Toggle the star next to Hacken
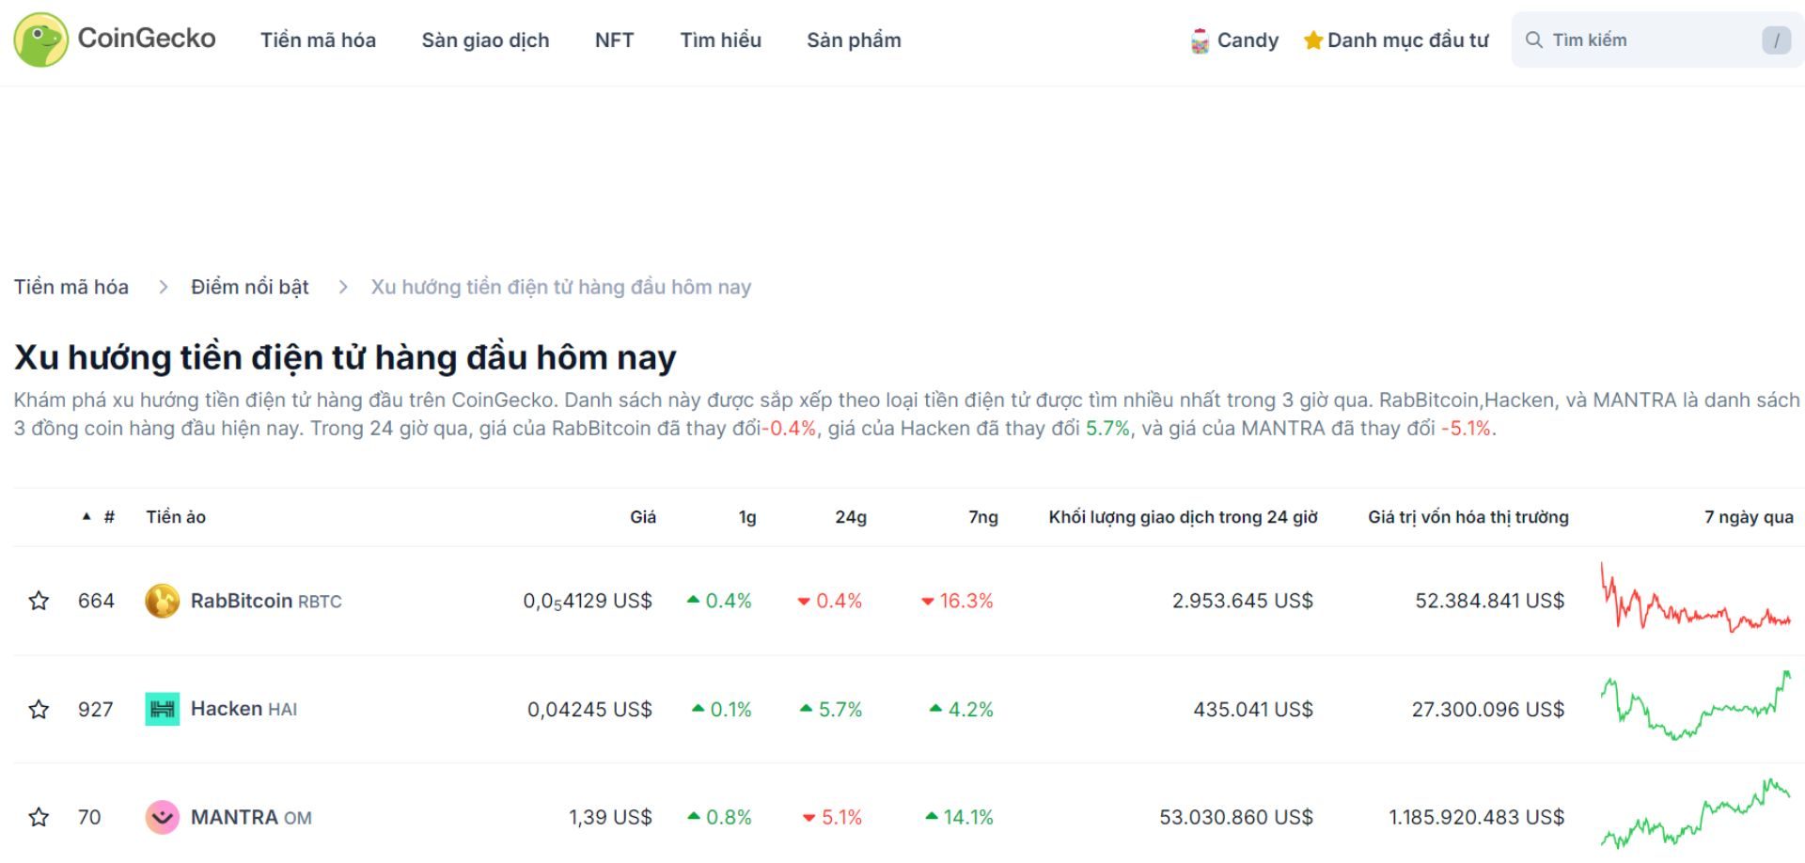The width and height of the screenshot is (1805, 863). click(38, 709)
